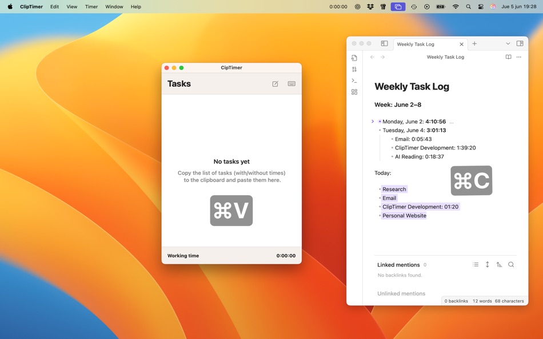Navigate forward with the right arrow

coord(382,57)
